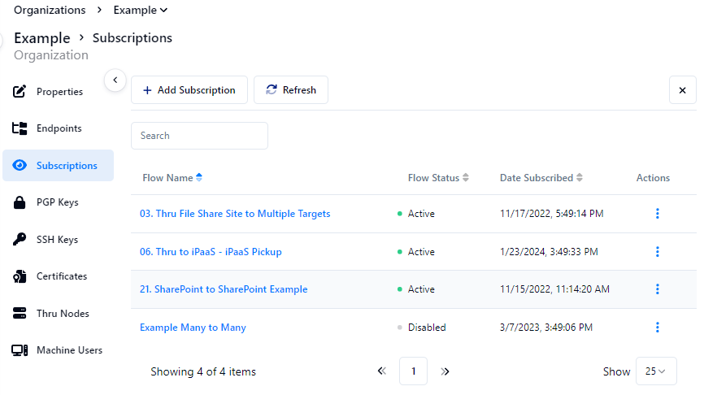Expand the Example organization dropdown in breadcrumb
The image size is (704, 395).
[x=141, y=11]
